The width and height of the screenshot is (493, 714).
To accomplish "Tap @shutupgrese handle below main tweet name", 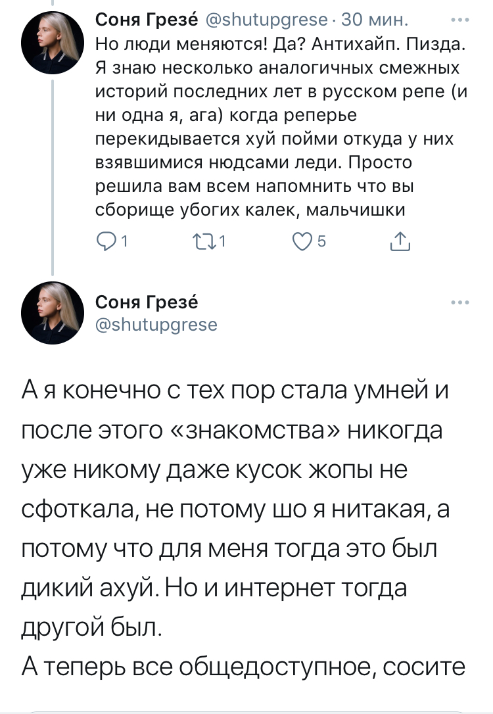I will point(156,323).
